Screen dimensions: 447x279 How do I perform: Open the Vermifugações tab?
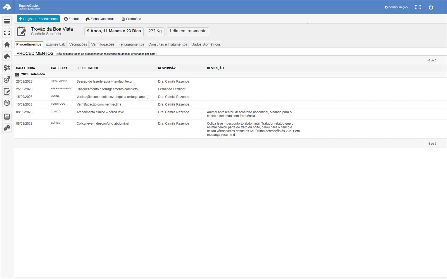coord(103,44)
